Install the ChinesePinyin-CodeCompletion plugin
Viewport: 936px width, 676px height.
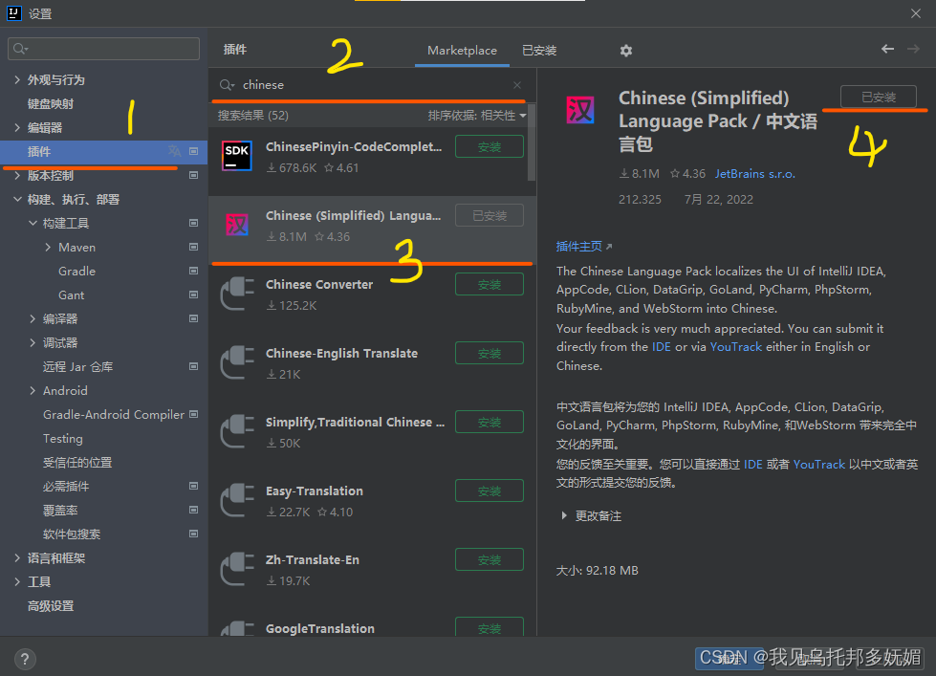pyautogui.click(x=490, y=146)
